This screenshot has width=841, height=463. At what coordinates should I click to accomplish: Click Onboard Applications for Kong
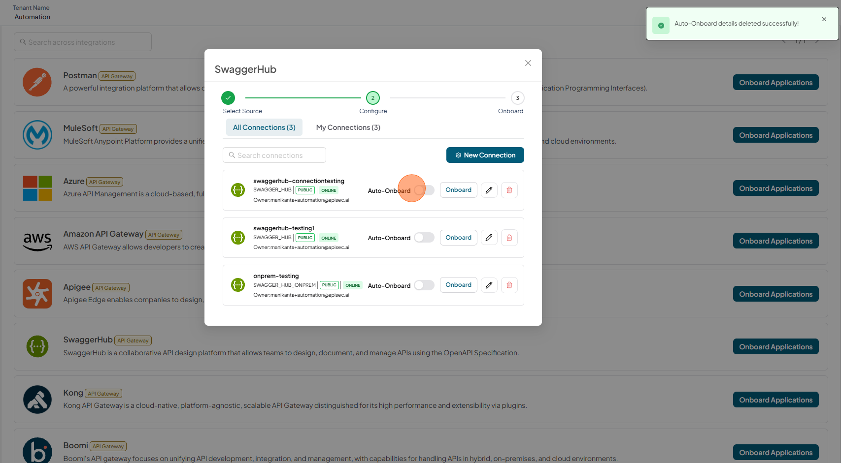click(776, 400)
